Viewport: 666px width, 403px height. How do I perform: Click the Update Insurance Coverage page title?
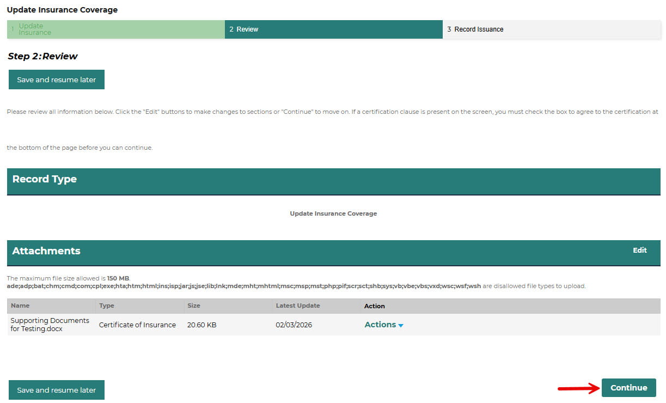(62, 10)
